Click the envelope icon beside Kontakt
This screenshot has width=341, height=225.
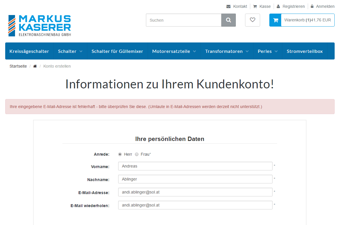[x=229, y=6]
